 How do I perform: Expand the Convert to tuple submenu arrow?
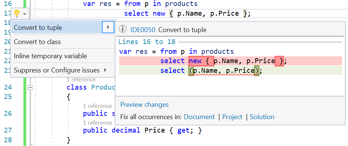(108, 27)
